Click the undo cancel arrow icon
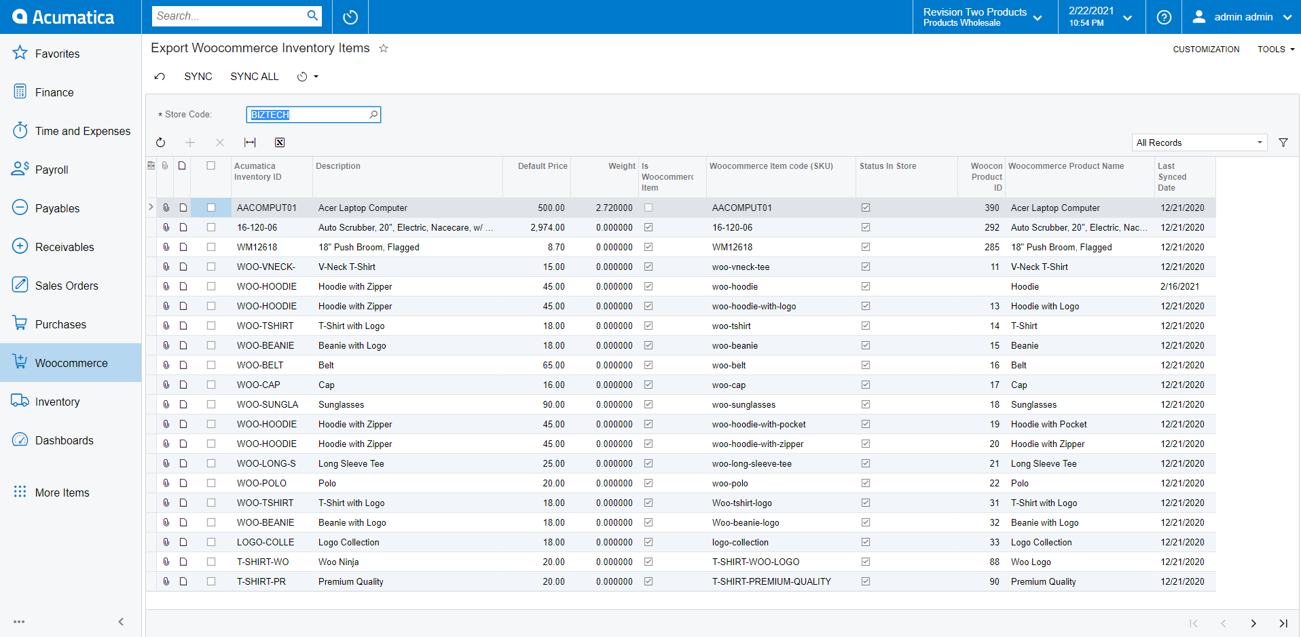Screen dimensions: 1301x637 point(160,77)
